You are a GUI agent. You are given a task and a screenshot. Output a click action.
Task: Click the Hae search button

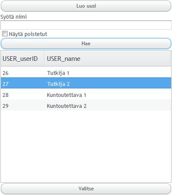pos(86,44)
